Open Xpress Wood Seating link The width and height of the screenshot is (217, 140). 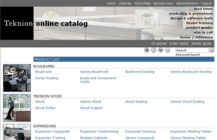[187, 101]
